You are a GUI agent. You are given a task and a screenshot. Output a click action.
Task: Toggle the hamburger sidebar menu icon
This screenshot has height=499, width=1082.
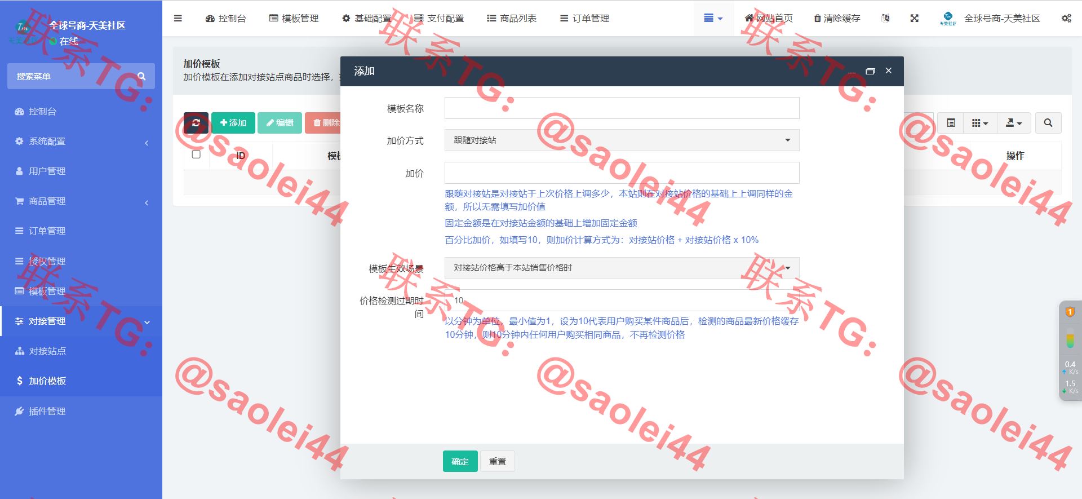point(178,18)
